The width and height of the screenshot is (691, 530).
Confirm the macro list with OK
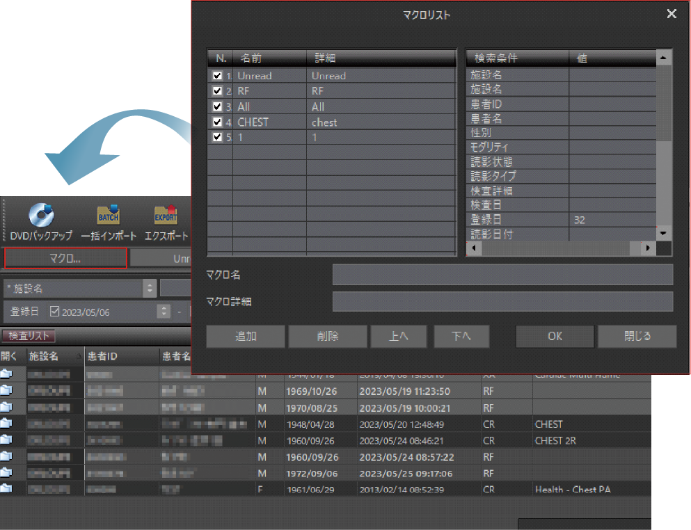pos(555,336)
